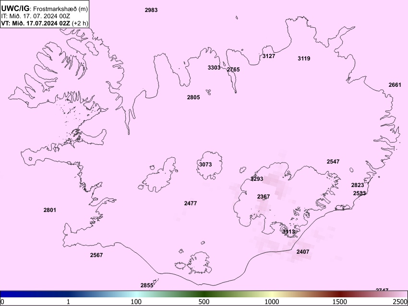The height and width of the screenshot is (306, 408).
Task: Click the value 2547 in the east
Action: (x=333, y=162)
